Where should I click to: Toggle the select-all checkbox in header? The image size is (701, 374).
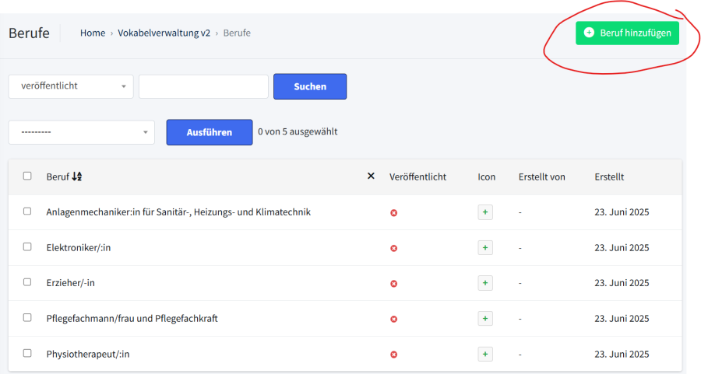[x=27, y=176]
